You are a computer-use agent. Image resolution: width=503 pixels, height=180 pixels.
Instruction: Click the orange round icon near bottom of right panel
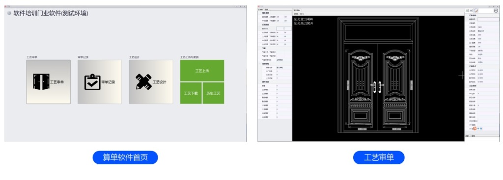(x=475, y=129)
